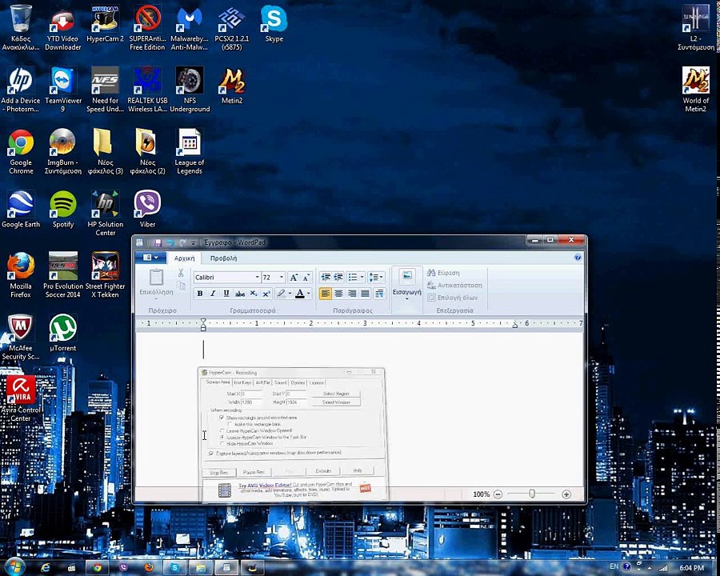Click Chrome icon in the taskbar
This screenshot has width=720, height=576.
(x=97, y=568)
